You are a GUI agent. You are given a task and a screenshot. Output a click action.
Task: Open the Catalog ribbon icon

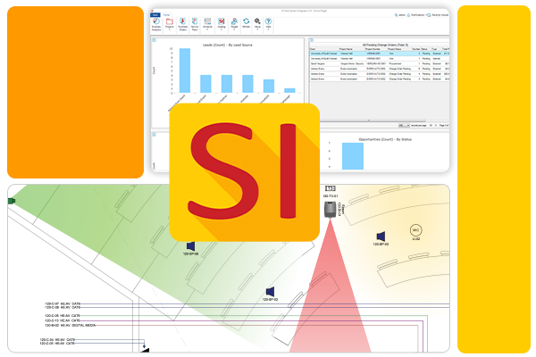pyautogui.click(x=222, y=24)
